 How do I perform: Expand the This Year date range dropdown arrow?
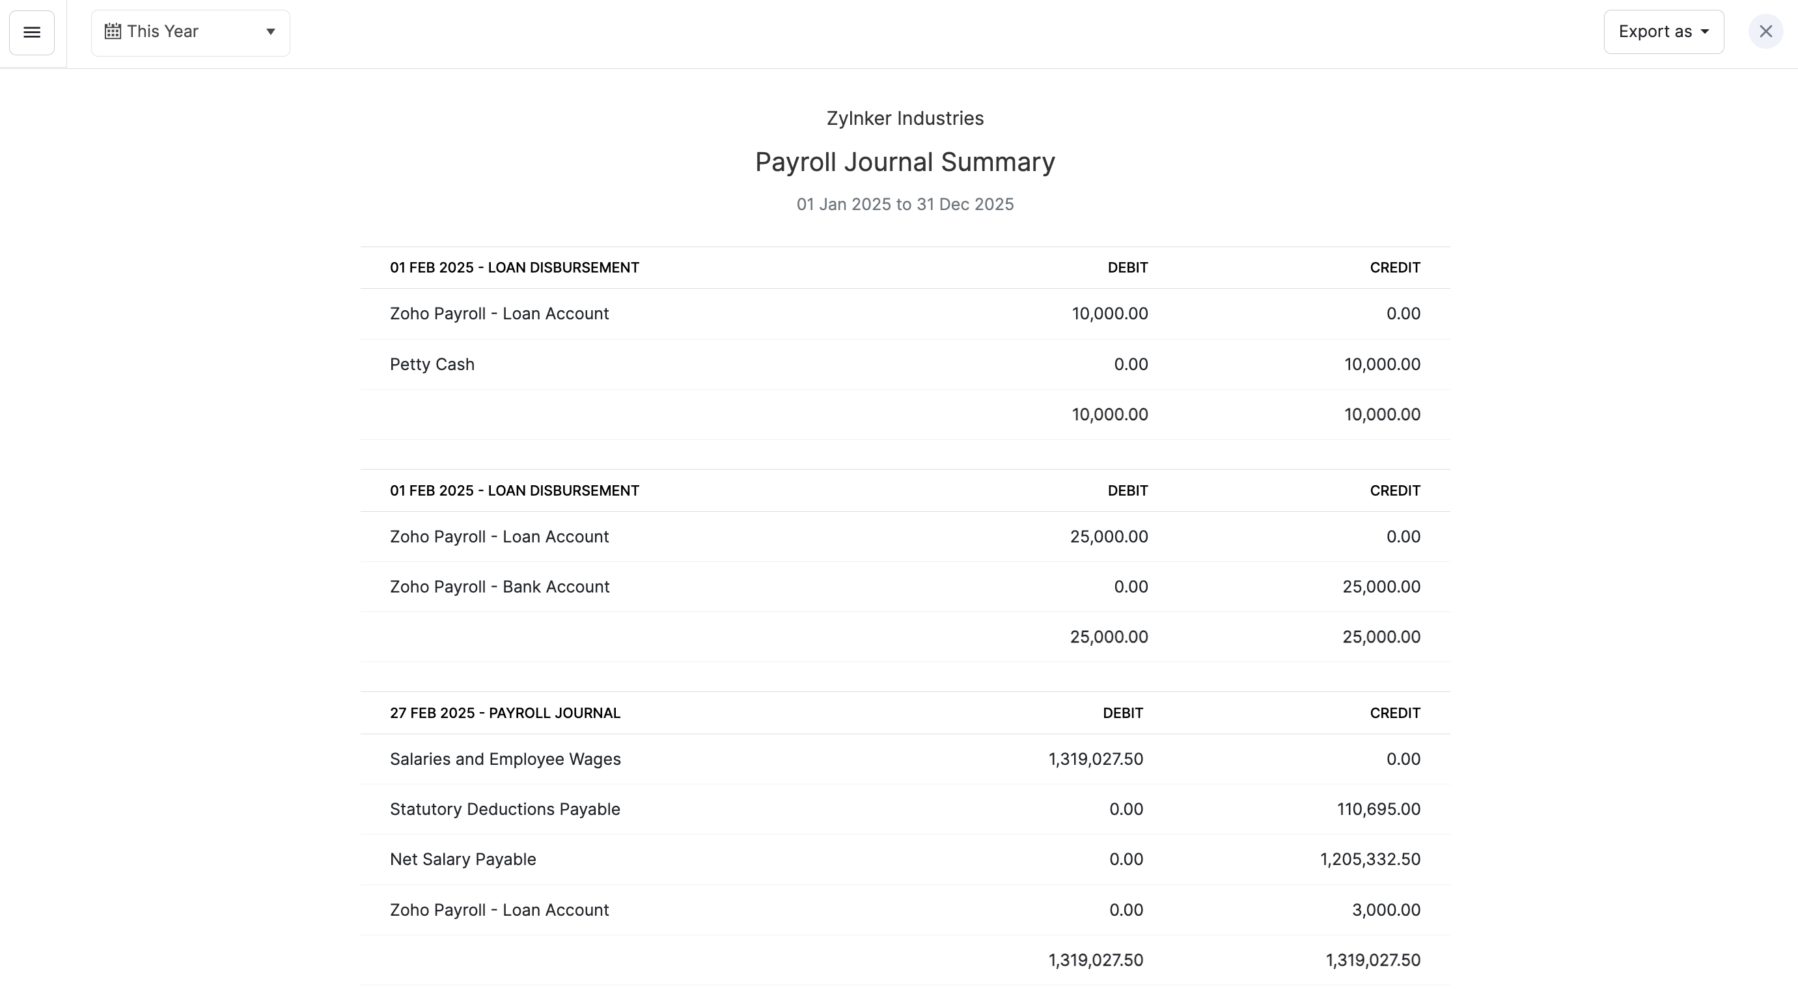pyautogui.click(x=270, y=32)
